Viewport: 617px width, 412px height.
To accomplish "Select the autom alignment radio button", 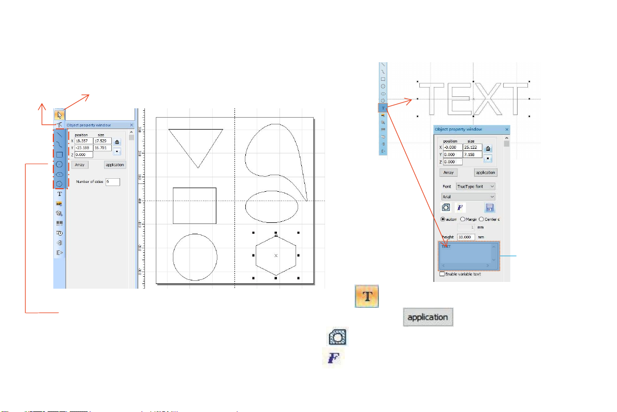I will click(x=443, y=219).
